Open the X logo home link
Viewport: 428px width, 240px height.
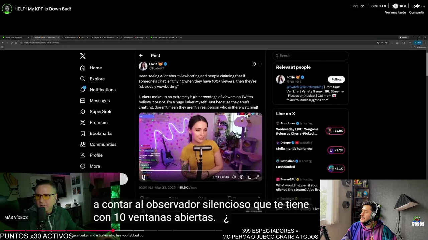coord(83,56)
